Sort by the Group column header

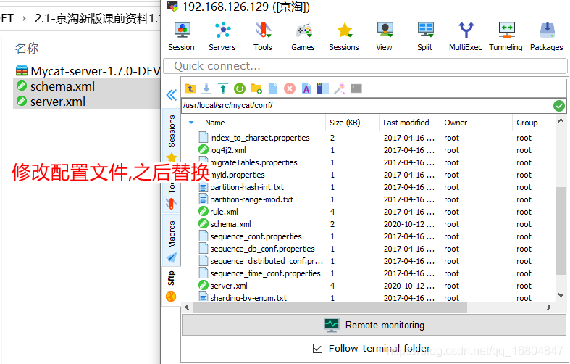(527, 123)
